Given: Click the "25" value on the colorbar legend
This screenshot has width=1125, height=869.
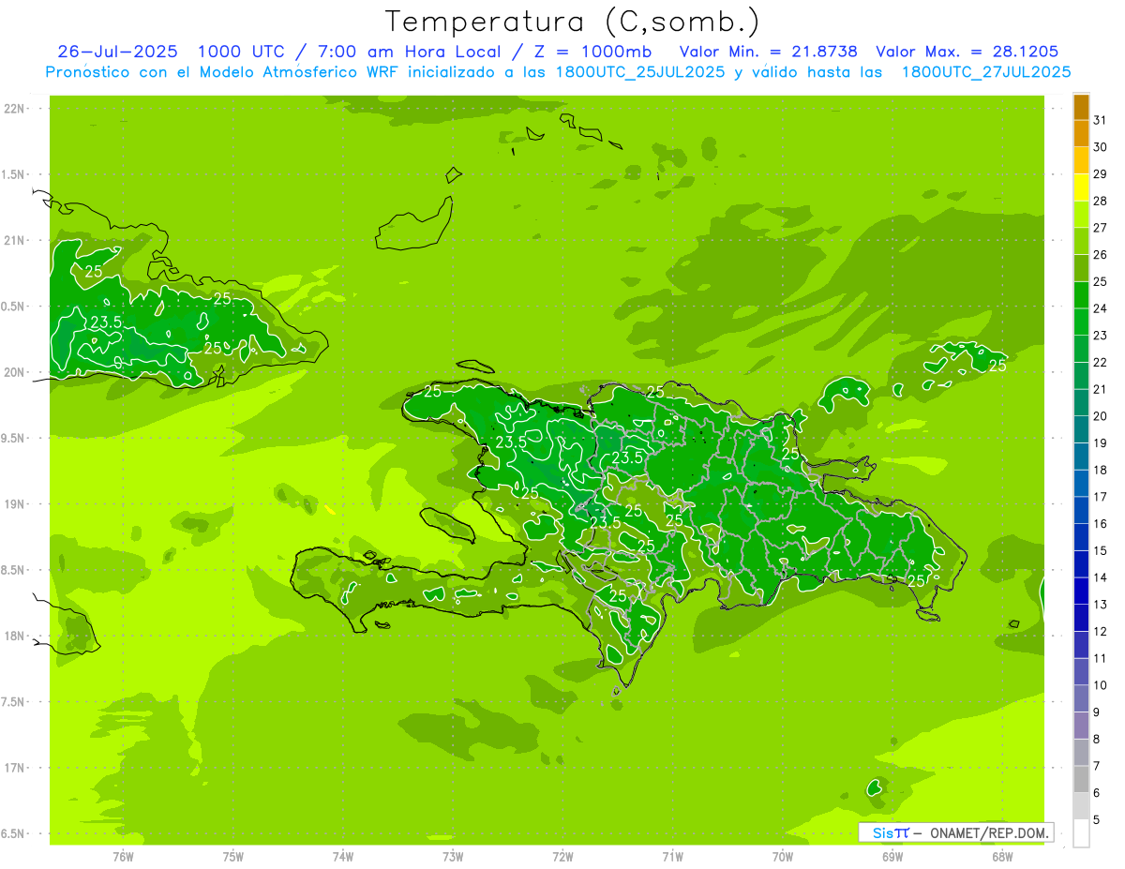Looking at the screenshot, I should 1101,281.
